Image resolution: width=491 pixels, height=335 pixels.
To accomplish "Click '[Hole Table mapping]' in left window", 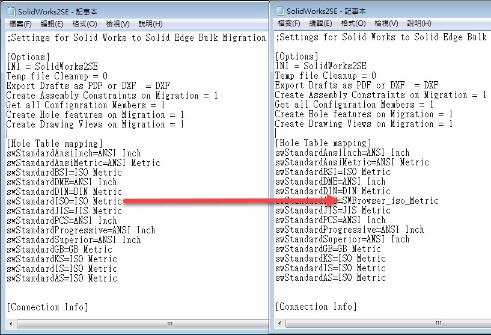I will point(55,144).
